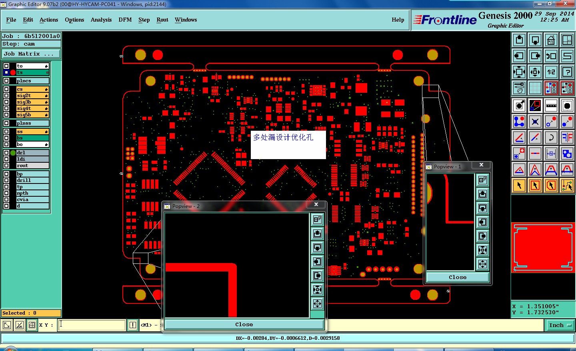This screenshot has height=351, width=576.
Task: Click the 1:2 zoom ratio icon
Action: pyautogui.click(x=551, y=72)
